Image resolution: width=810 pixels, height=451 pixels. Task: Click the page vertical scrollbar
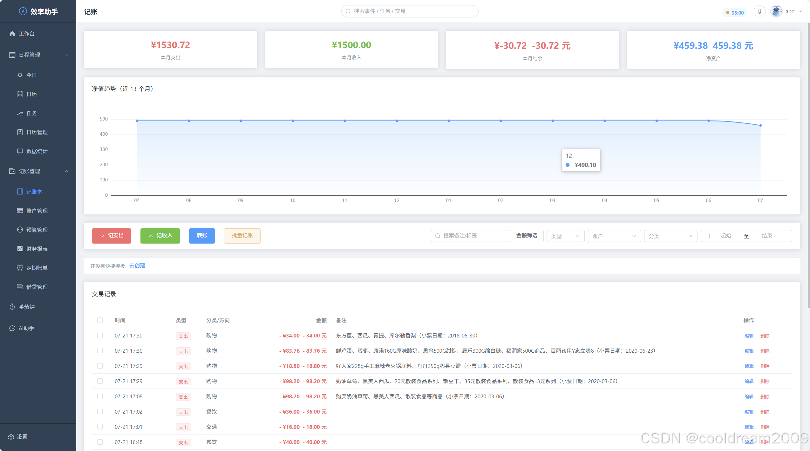pyautogui.click(x=808, y=165)
